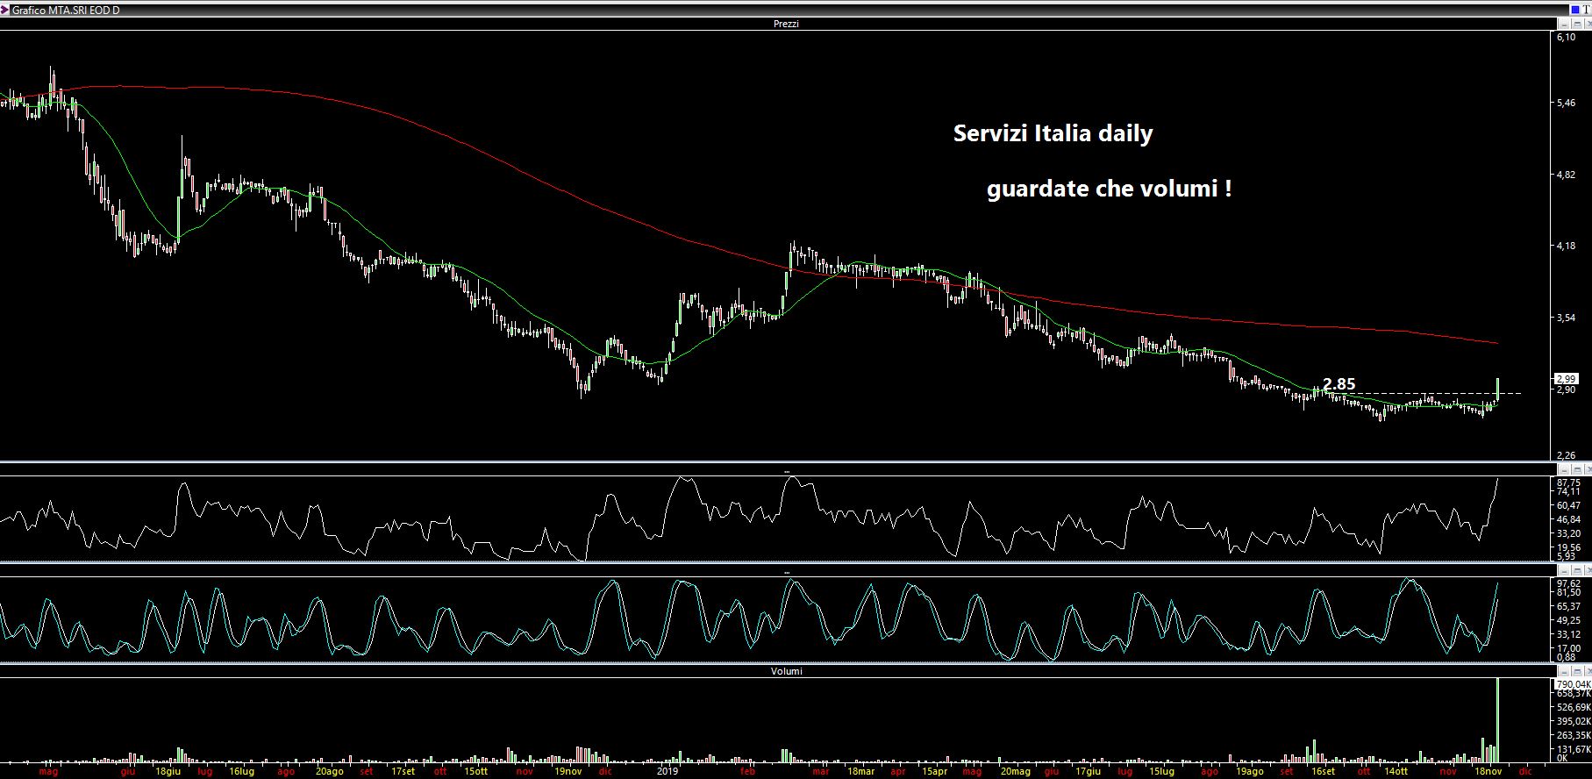This screenshot has width=1592, height=779.
Task: Click the '2019' date axis label
Action: point(668,772)
